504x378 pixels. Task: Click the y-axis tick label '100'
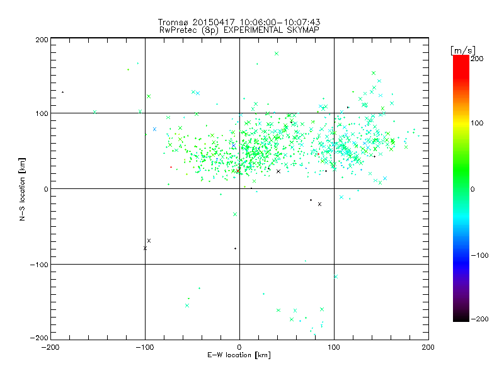click(x=42, y=113)
